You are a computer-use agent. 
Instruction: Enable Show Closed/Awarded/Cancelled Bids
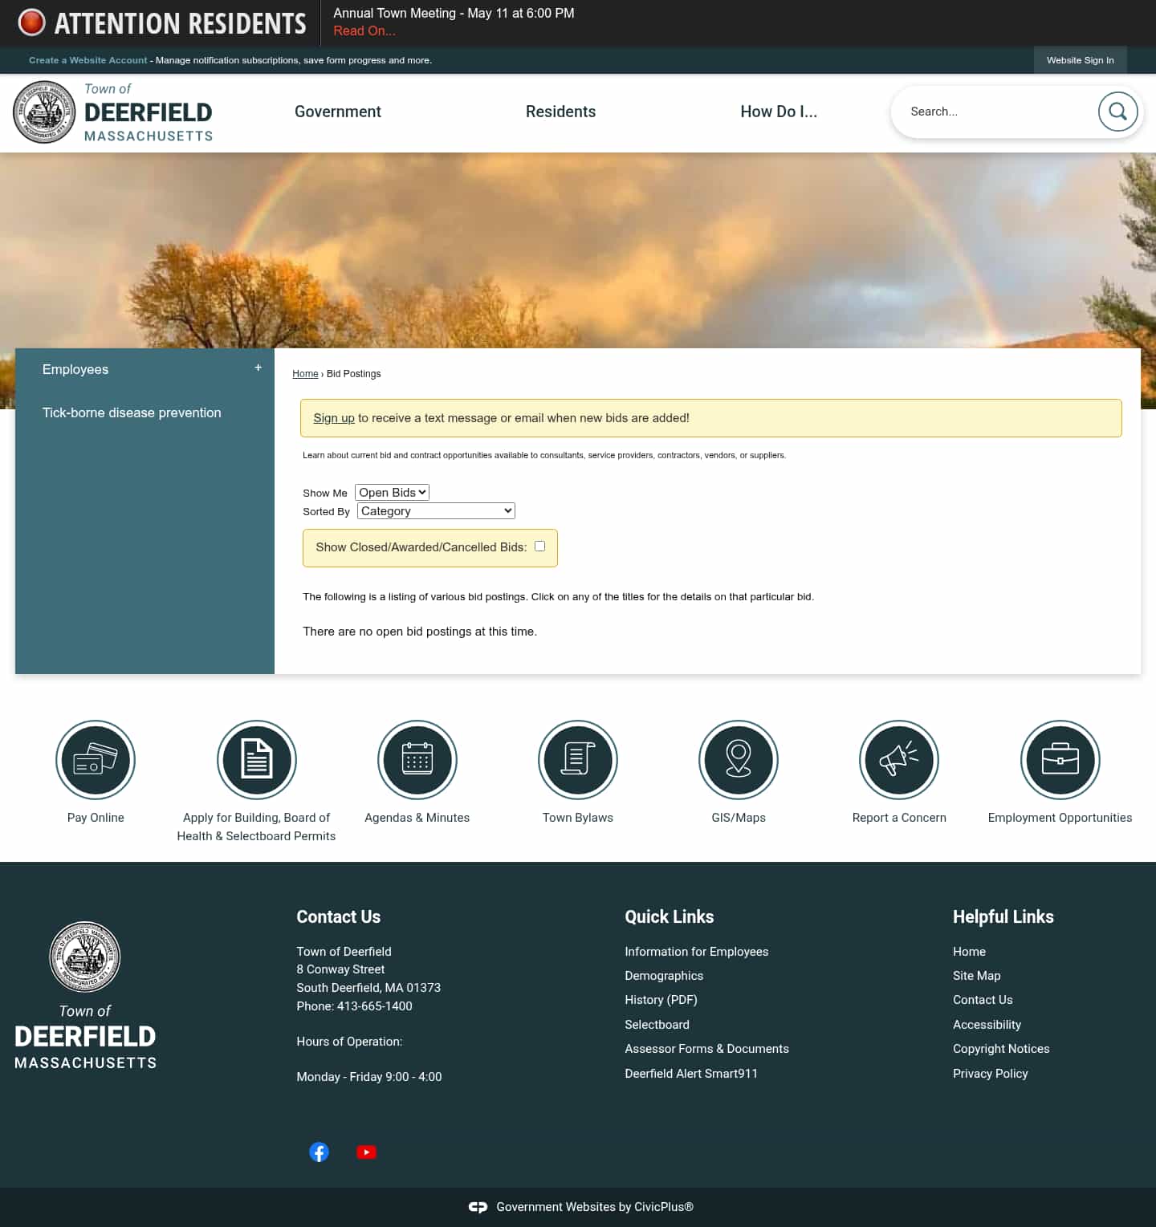click(x=539, y=546)
